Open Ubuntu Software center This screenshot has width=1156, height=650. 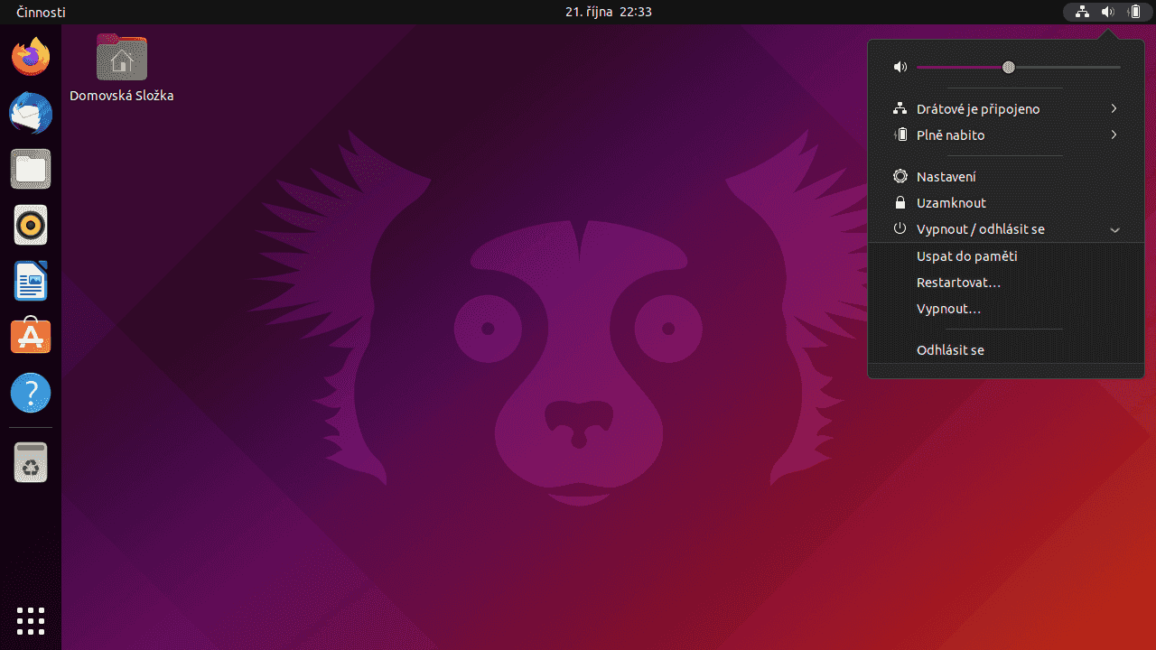(31, 337)
